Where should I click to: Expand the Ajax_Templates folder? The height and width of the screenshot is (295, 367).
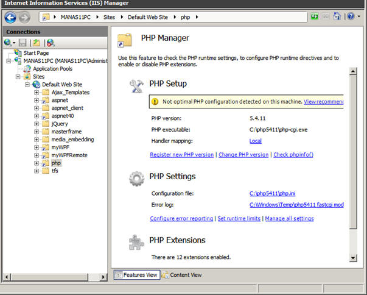37,92
